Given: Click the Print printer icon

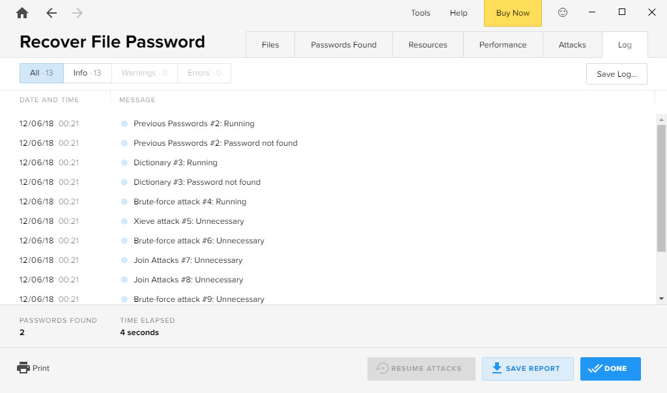Looking at the screenshot, I should coord(23,368).
